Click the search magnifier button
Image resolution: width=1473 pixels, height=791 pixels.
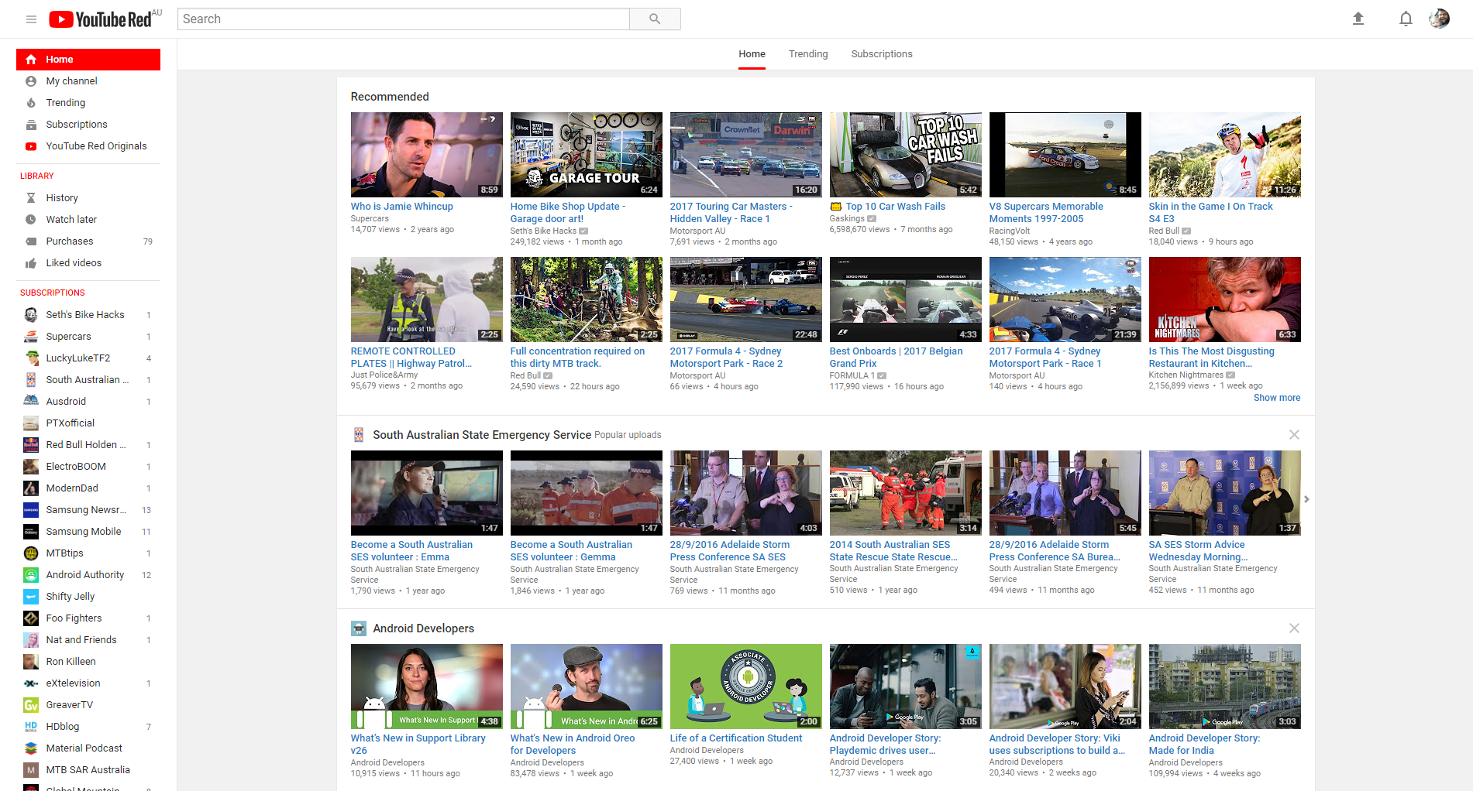[655, 19]
